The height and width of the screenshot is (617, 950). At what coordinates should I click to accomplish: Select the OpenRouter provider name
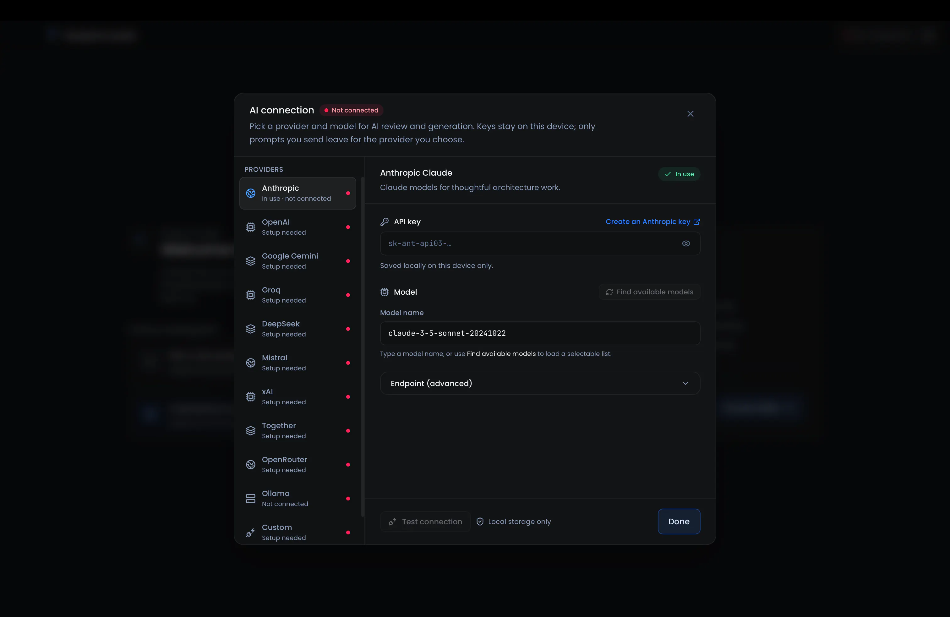[x=284, y=460]
